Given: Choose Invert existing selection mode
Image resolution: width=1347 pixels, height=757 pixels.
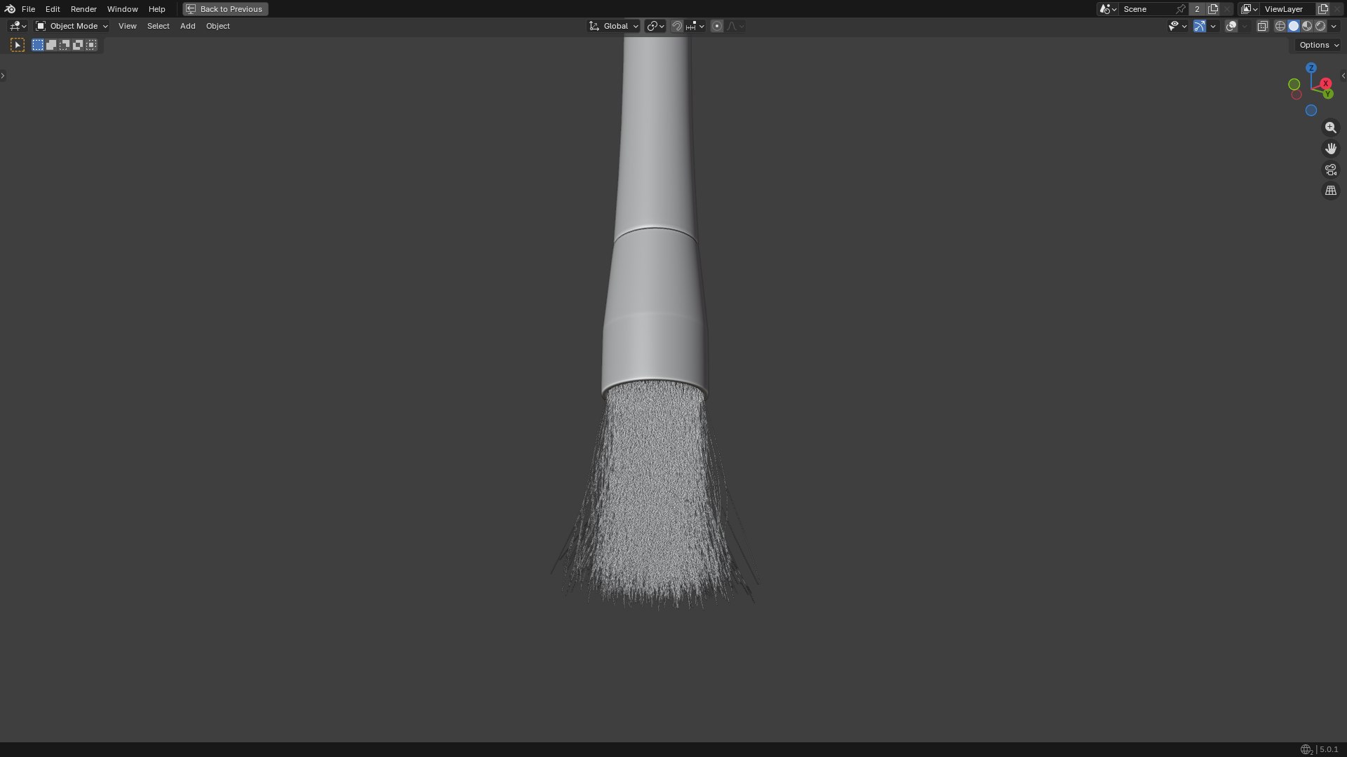Looking at the screenshot, I should pos(78,45).
